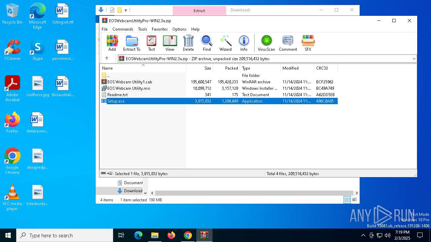Select EOS Webcam Utility1.cab file
The width and height of the screenshot is (431, 242).
click(x=219, y=82)
